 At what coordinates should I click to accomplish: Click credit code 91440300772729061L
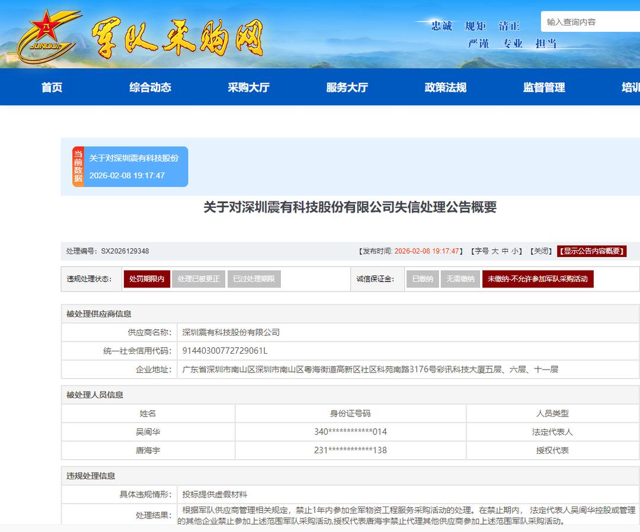pyautogui.click(x=225, y=351)
